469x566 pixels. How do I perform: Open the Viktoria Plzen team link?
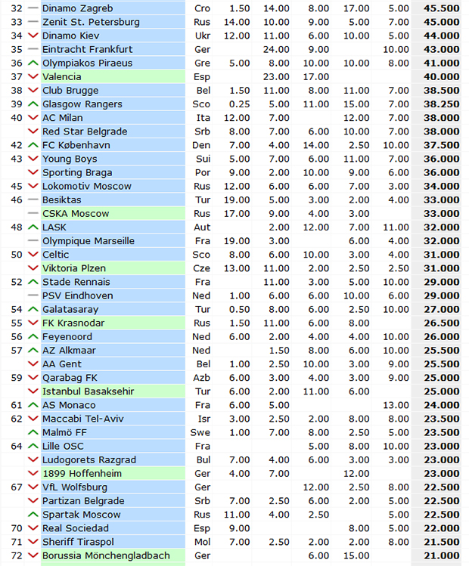point(74,268)
